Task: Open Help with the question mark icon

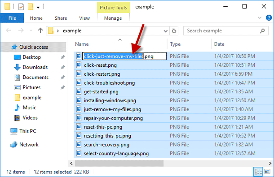Action: tap(269, 18)
